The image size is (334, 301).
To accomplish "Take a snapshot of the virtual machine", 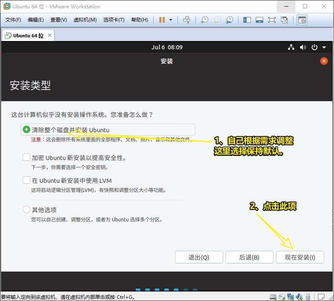I will [x=204, y=20].
